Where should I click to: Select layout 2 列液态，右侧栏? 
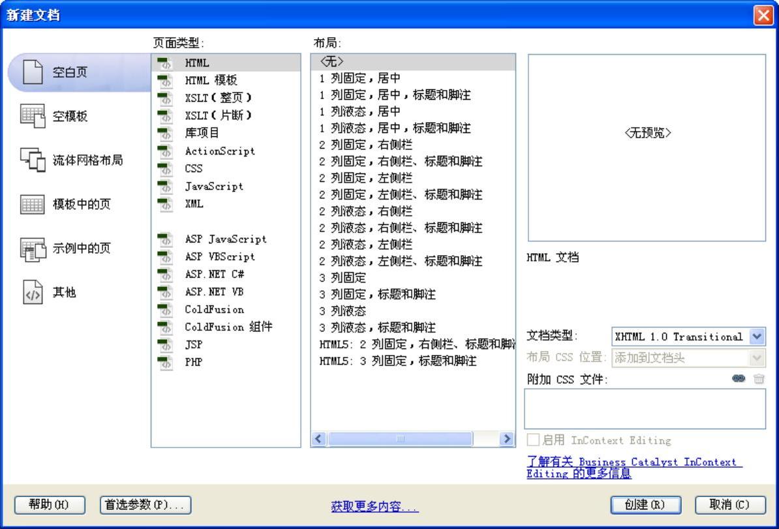coord(414,211)
